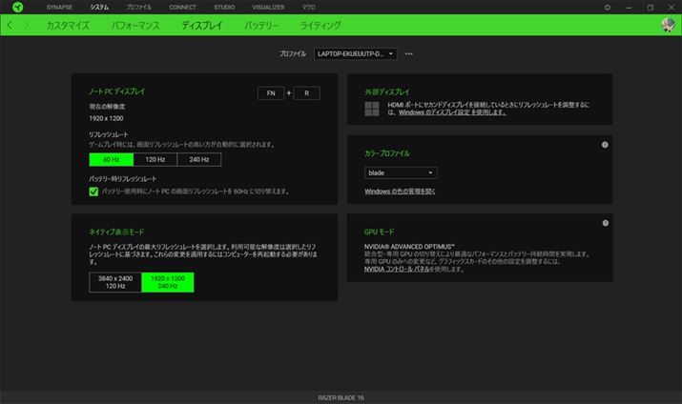This screenshot has height=404, width=682.
Task: Open the three-dot profile options menu
Action: (x=409, y=53)
